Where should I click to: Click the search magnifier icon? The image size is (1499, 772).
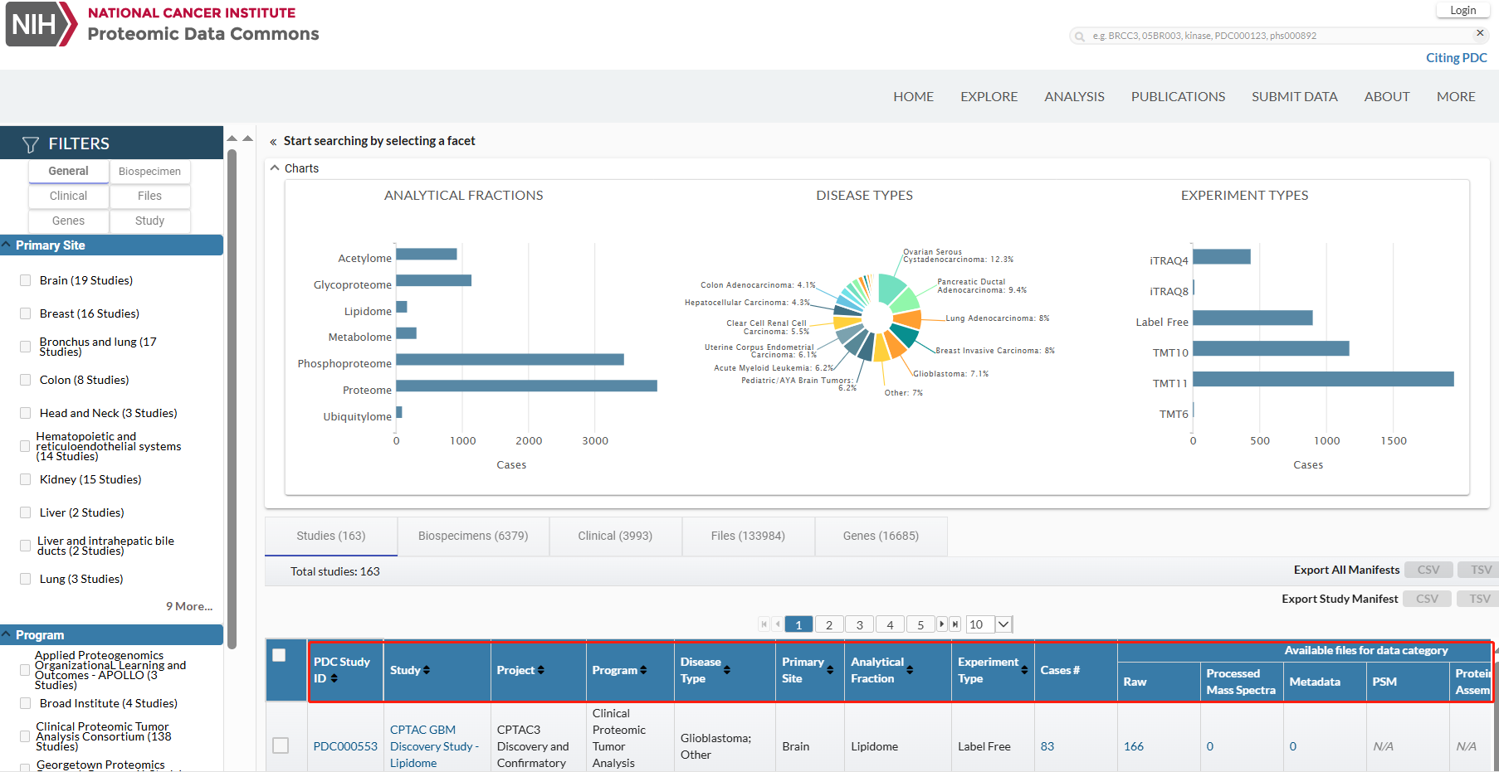tap(1080, 36)
